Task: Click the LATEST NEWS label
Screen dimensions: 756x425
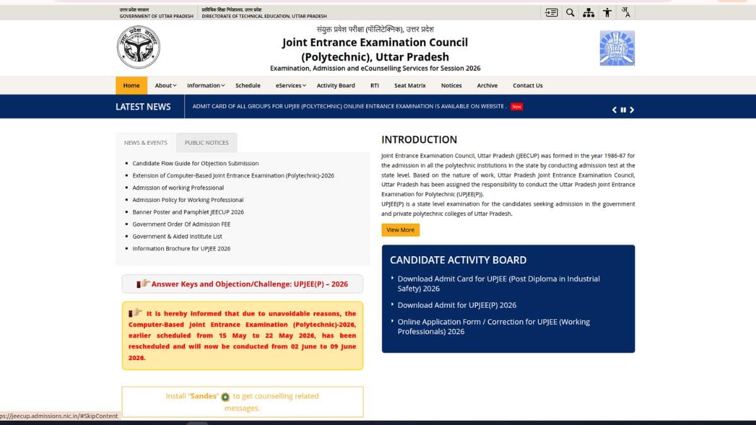Action: coord(143,106)
